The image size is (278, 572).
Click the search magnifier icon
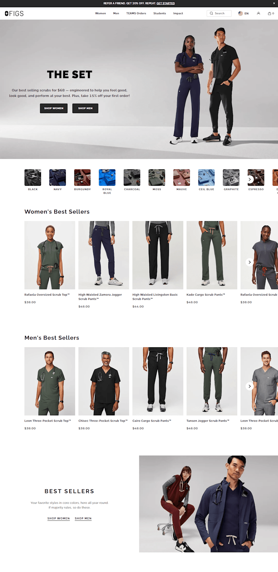pos(211,13)
